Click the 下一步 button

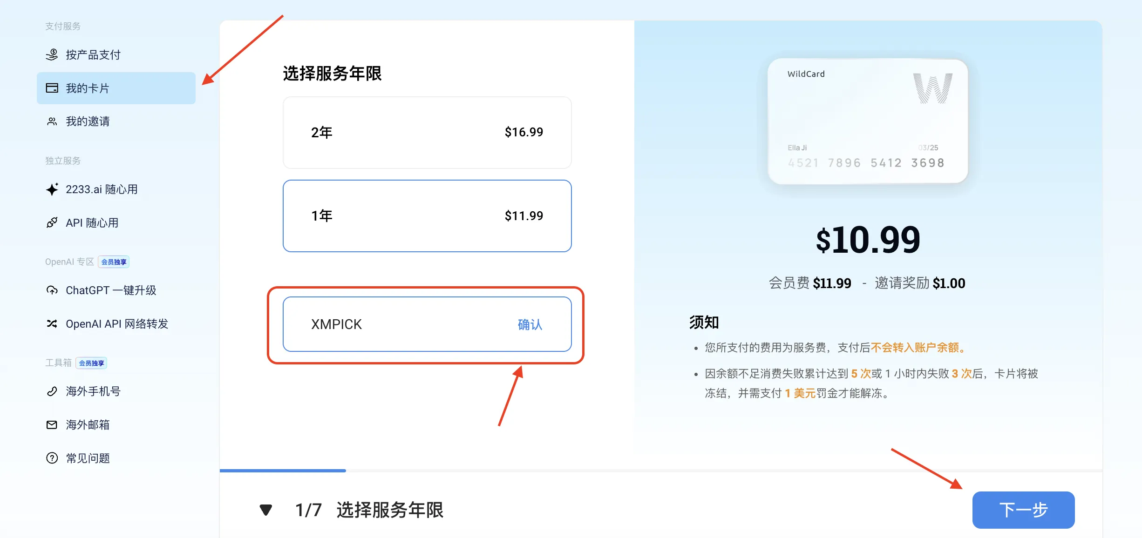click(x=1023, y=510)
